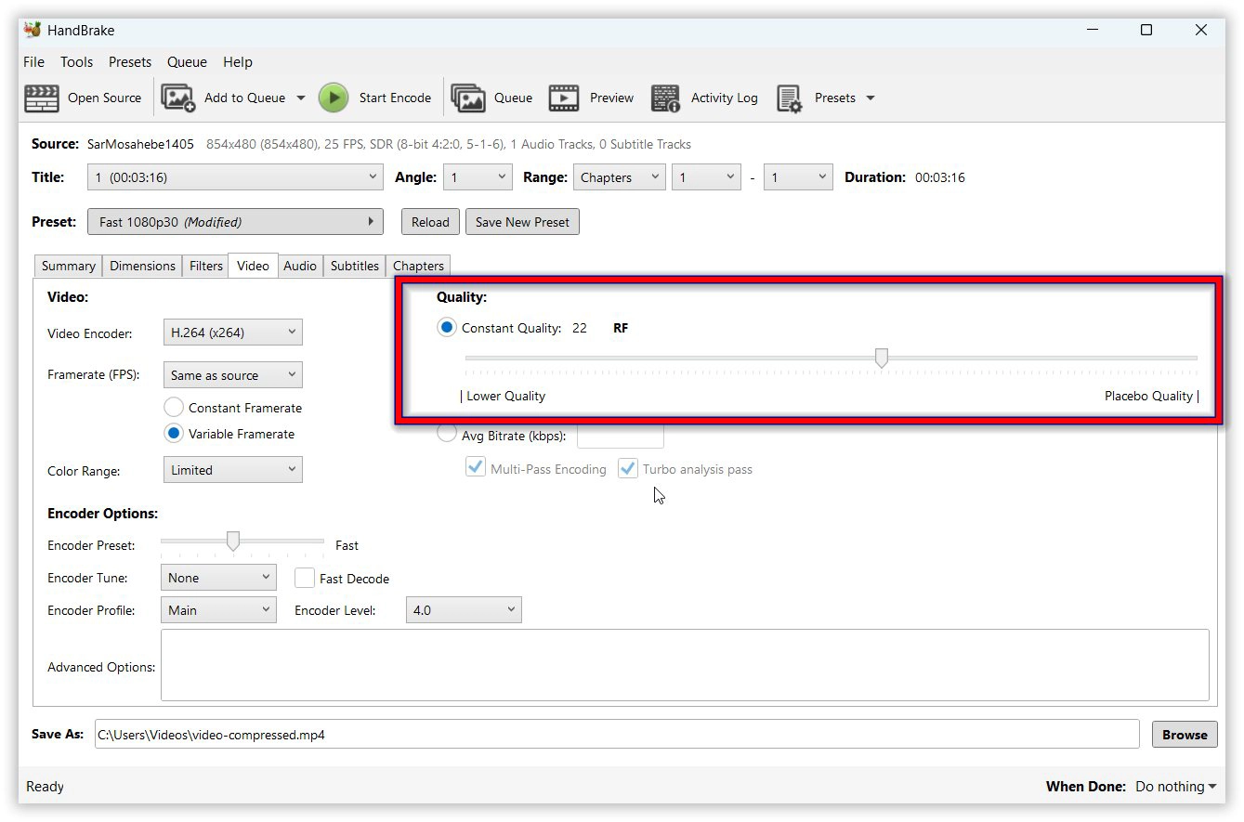Click the source name SarMosahebe1405
The height and width of the screenshot is (822, 1244).
coord(140,144)
